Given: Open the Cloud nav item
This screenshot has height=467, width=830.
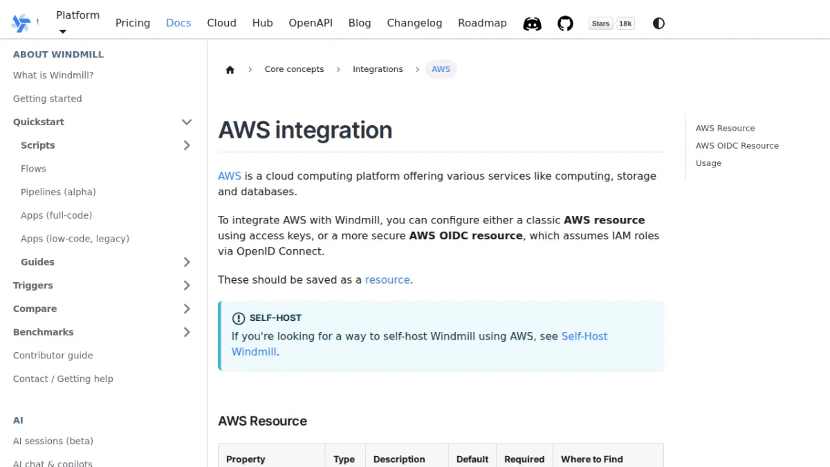Looking at the screenshot, I should click(221, 23).
